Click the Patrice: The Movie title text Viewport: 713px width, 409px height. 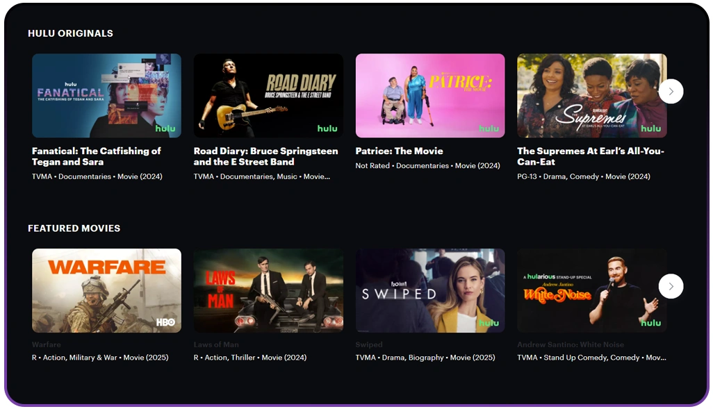400,151
